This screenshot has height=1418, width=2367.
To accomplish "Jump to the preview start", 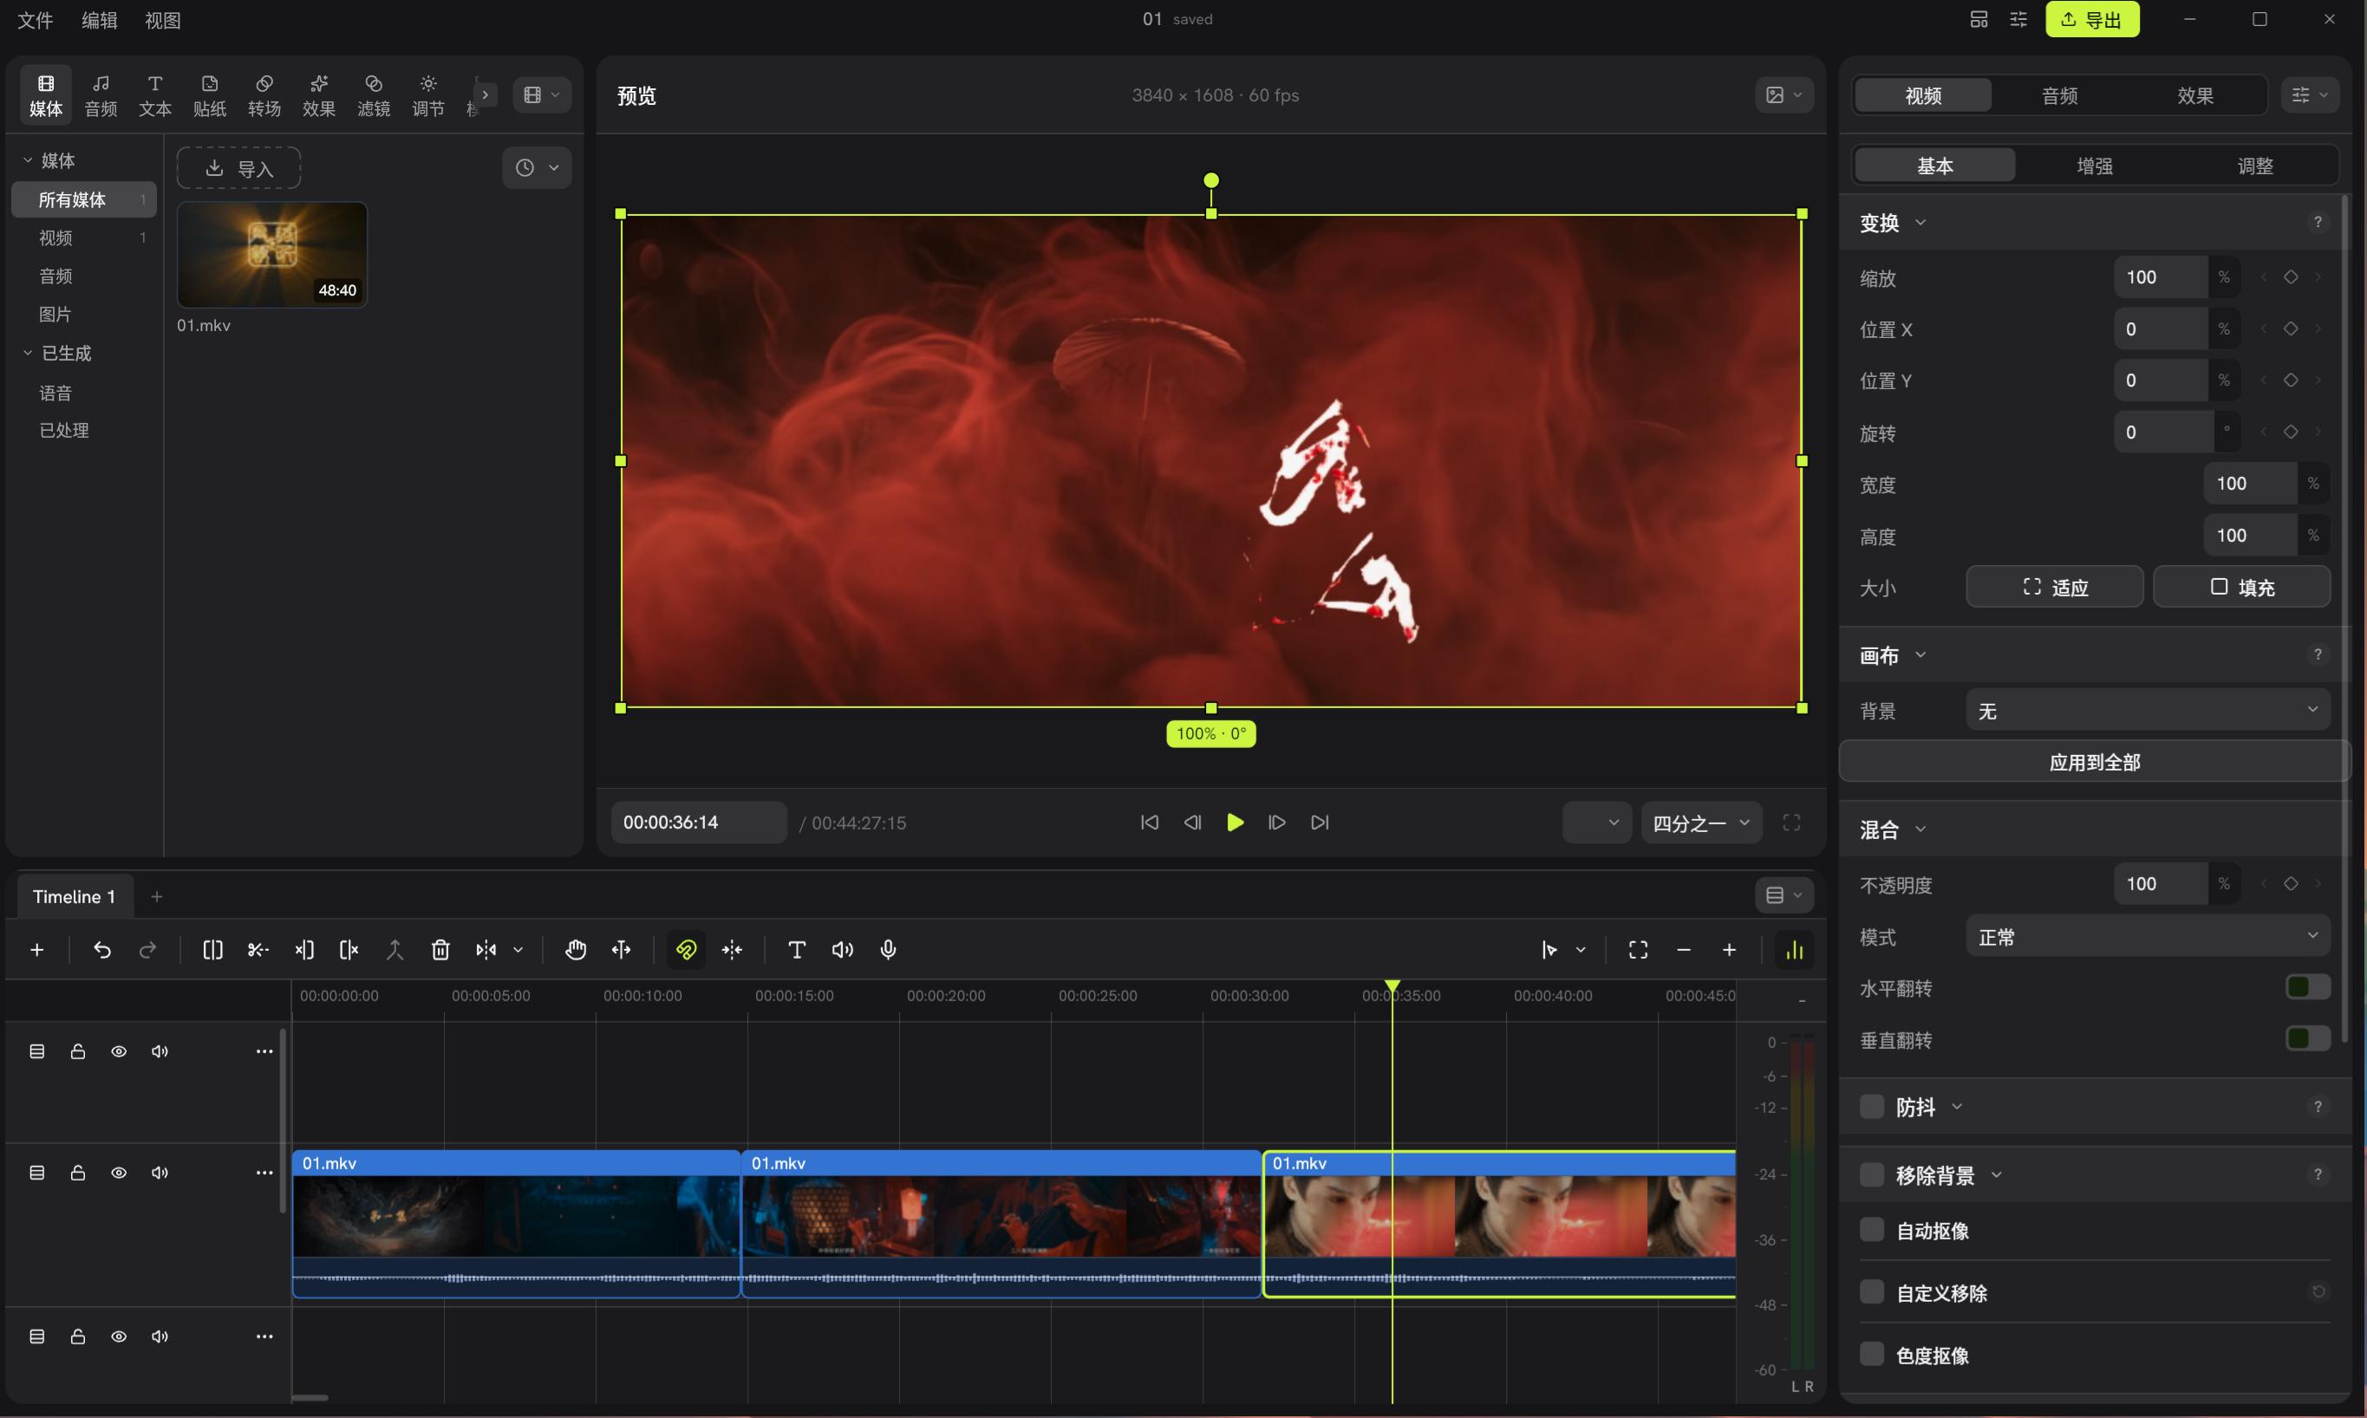I will [x=1150, y=823].
